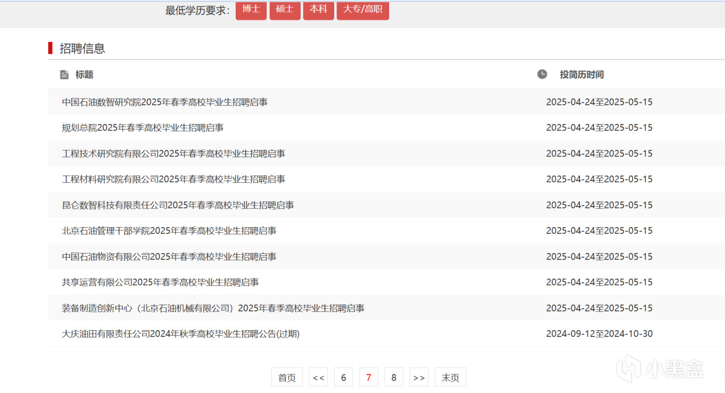Click date range in 工程技术研究院 row
The height and width of the screenshot is (393, 725).
point(599,153)
